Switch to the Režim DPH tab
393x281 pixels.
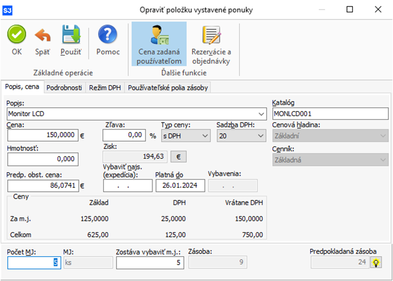[104, 88]
